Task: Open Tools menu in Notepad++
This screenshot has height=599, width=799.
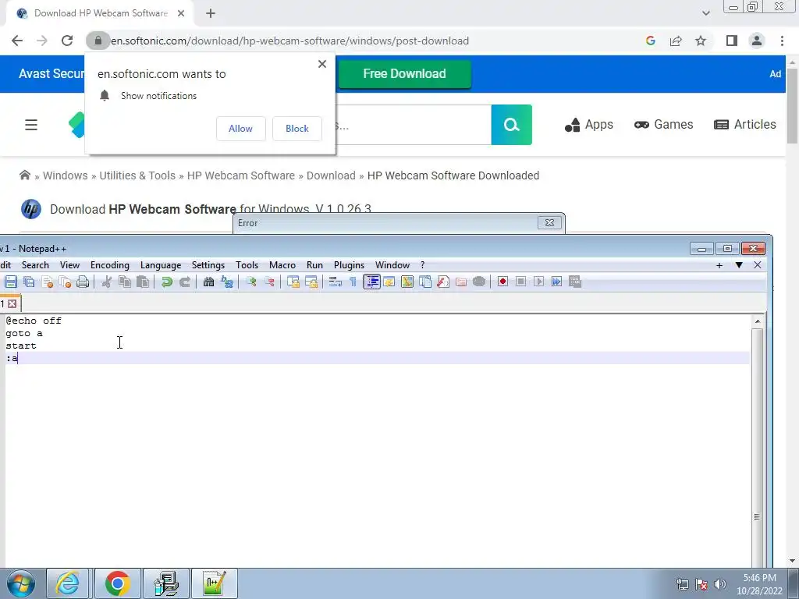Action: click(x=247, y=265)
